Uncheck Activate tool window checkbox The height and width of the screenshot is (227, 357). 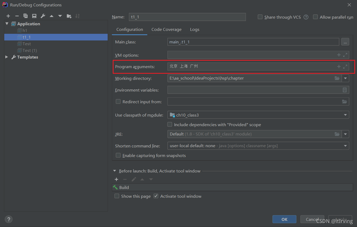coord(156,196)
